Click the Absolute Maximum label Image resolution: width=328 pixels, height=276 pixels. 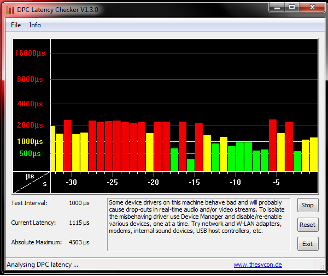(x=37, y=242)
